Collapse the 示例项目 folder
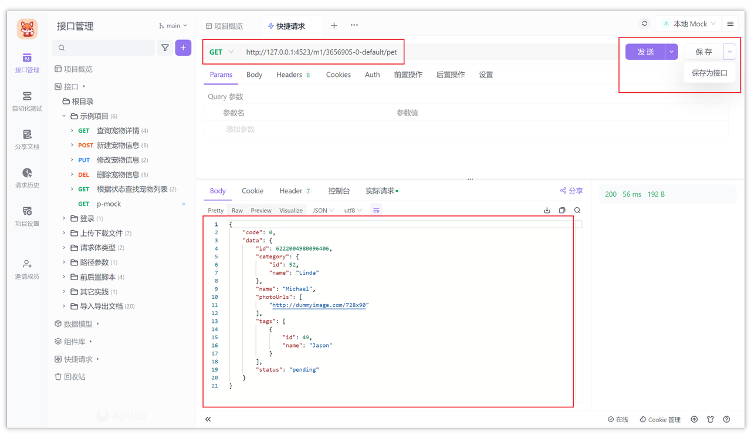This screenshot has height=435, width=751. click(x=64, y=116)
